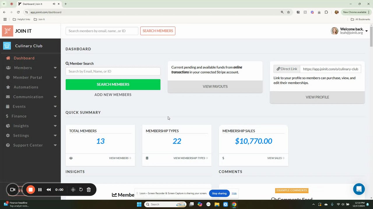Pause the Loom recording
Image resolution: width=373 pixels, height=209 pixels.
pyautogui.click(x=40, y=190)
